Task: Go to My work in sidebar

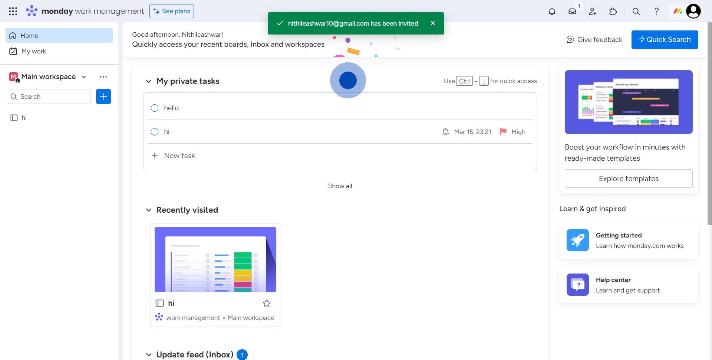Action: [33, 51]
